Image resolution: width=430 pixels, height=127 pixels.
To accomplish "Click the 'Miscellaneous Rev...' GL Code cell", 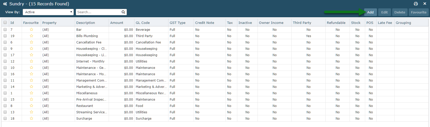I will pos(151,93).
